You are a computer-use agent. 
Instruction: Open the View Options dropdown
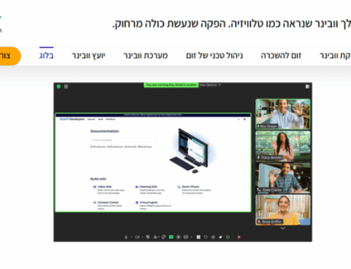click(x=210, y=85)
